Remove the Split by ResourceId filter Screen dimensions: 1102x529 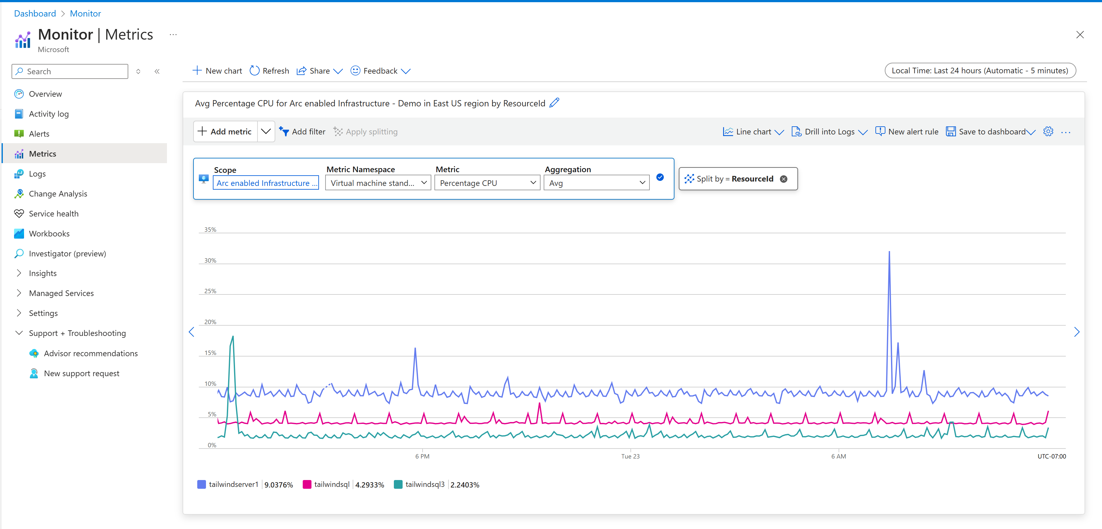coord(783,179)
